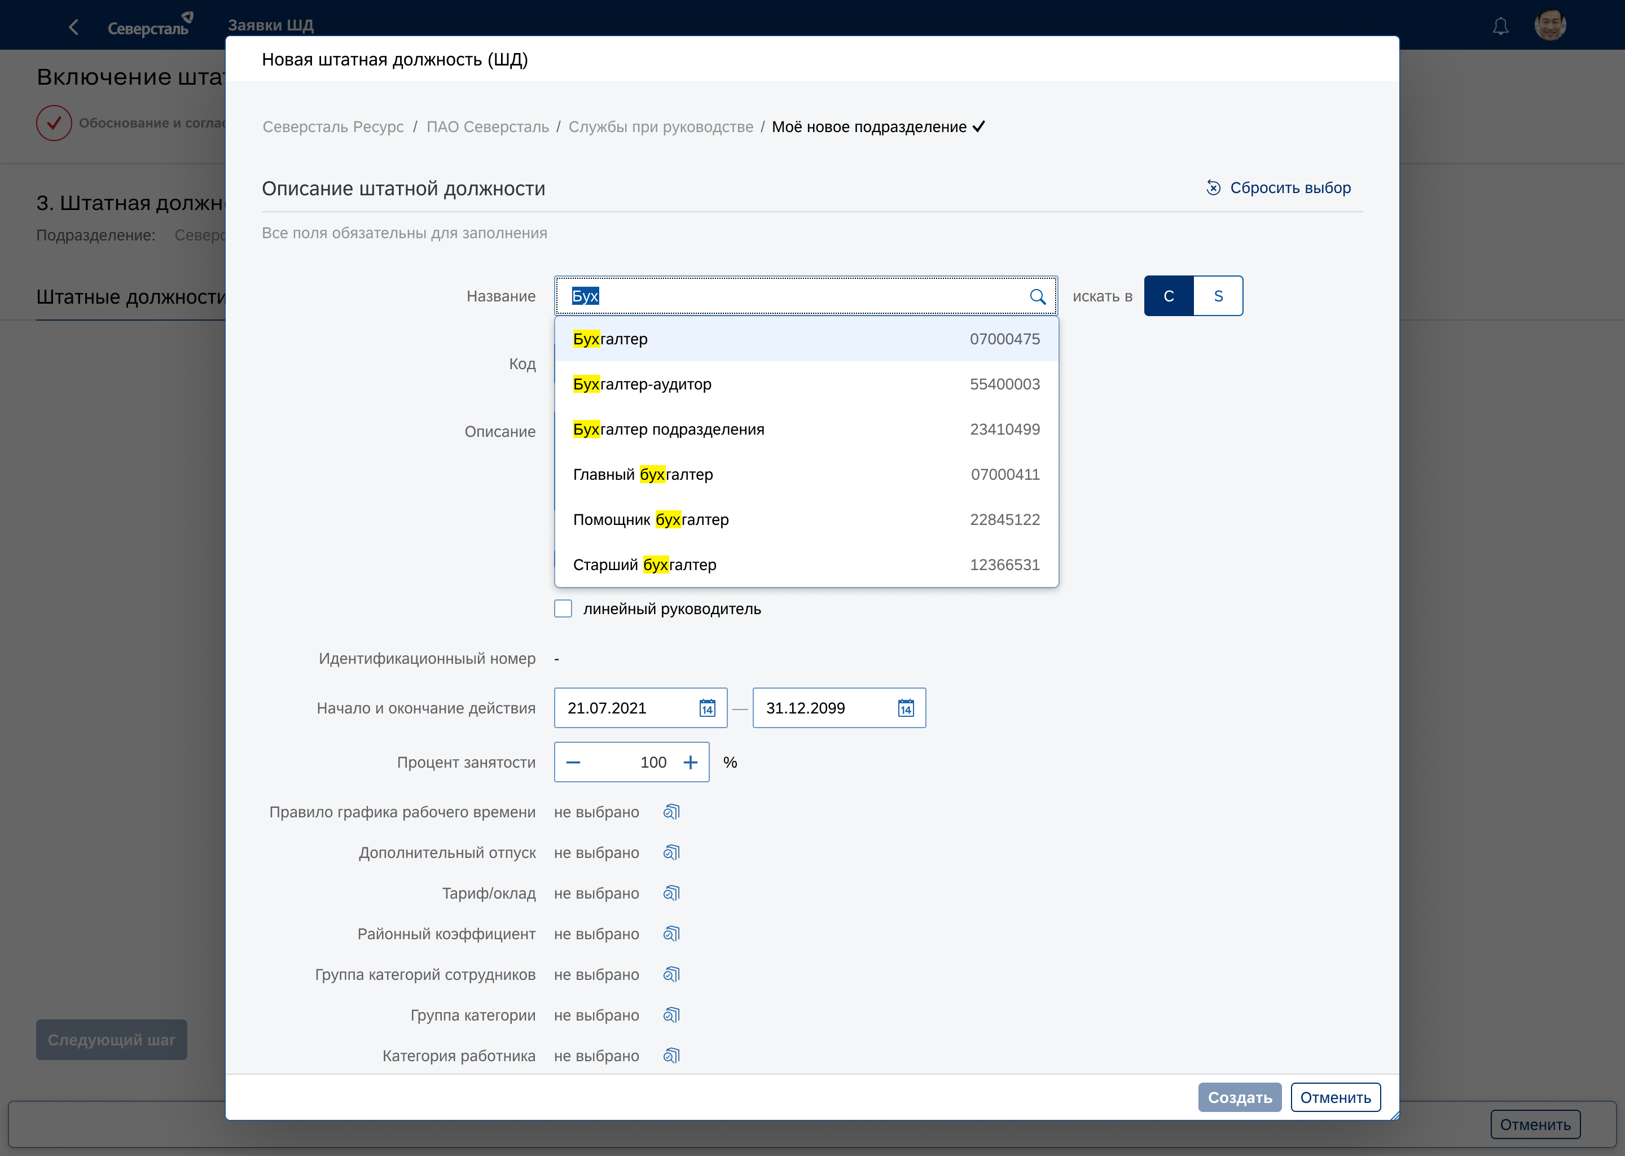This screenshot has width=1625, height=1156.
Task: Pick Помощник бухгалтер from the list
Action: coord(807,520)
